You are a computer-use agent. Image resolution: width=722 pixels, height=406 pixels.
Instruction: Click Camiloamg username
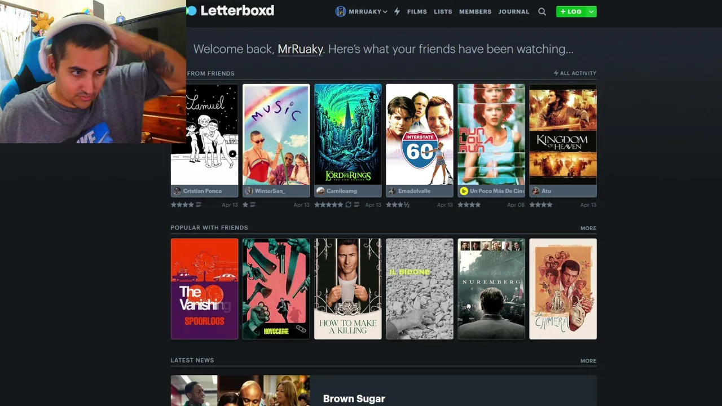coord(342,191)
